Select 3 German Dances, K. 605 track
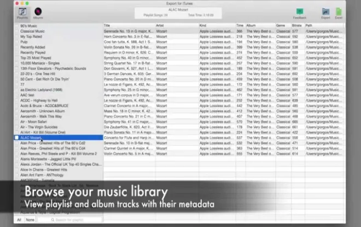 tap(223, 74)
